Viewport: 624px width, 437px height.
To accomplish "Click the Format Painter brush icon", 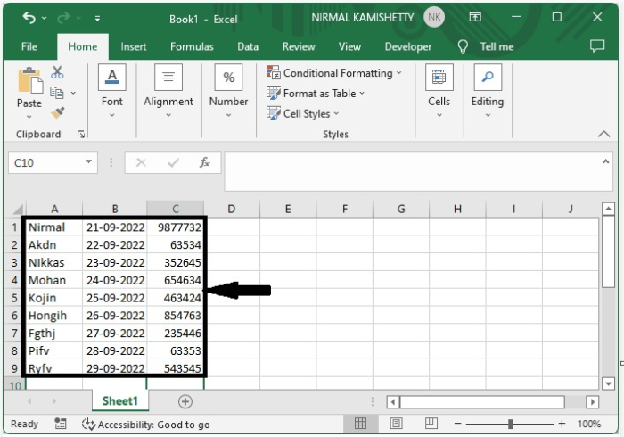I will tap(57, 113).
